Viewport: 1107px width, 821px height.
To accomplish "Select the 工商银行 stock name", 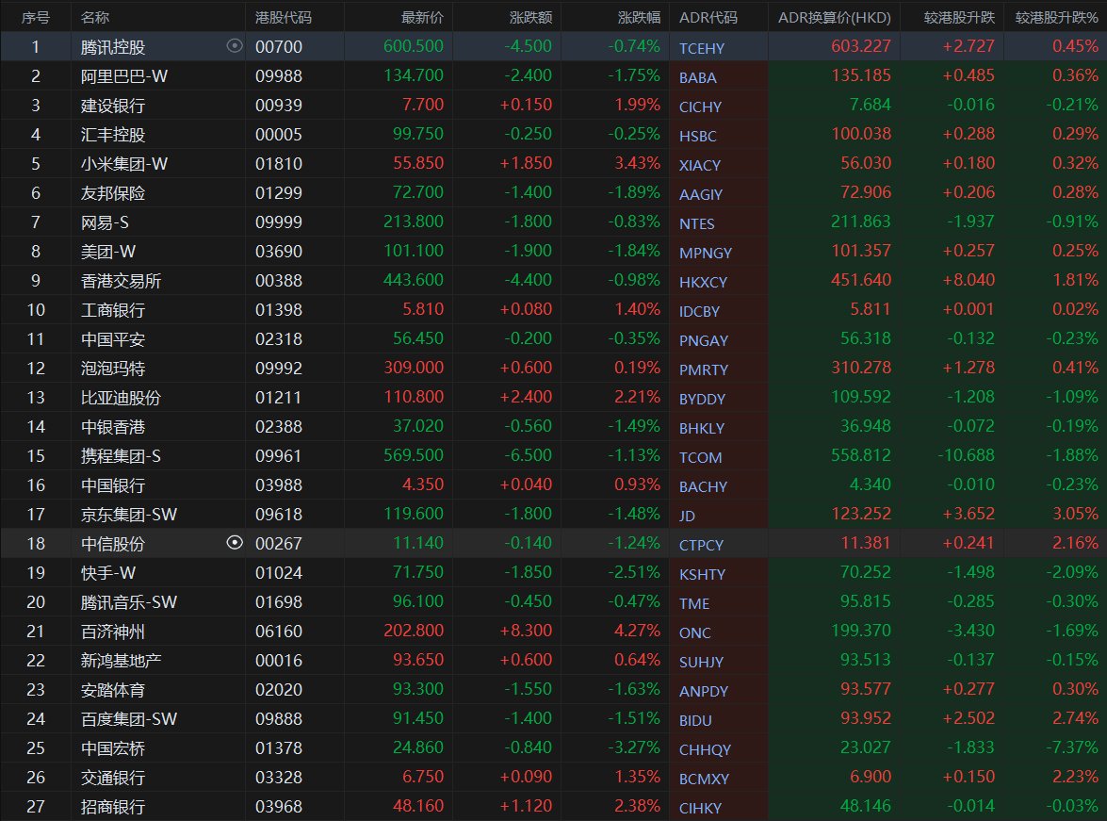I will [x=113, y=309].
